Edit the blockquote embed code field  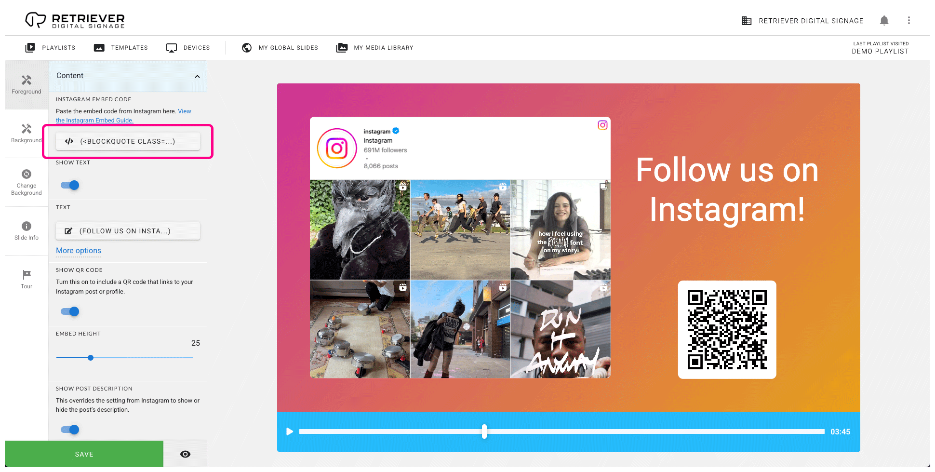pyautogui.click(x=128, y=141)
